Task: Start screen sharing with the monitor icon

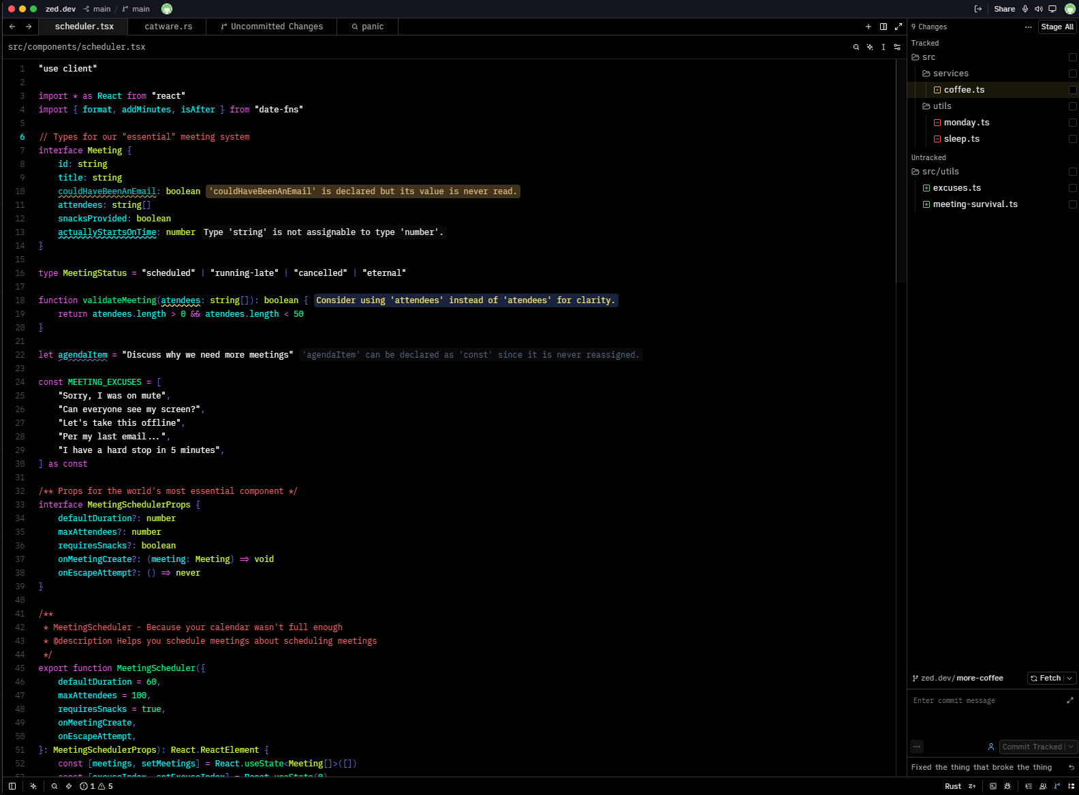Action: pyautogui.click(x=1052, y=9)
